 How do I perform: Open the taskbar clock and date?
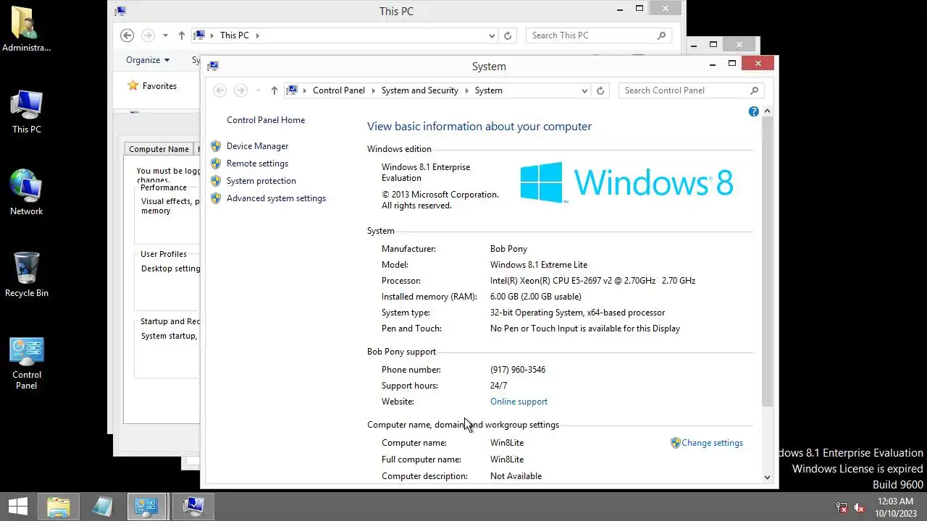[895, 507]
